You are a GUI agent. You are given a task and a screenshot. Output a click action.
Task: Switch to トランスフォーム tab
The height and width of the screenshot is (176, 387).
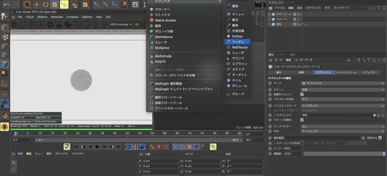[346, 73]
